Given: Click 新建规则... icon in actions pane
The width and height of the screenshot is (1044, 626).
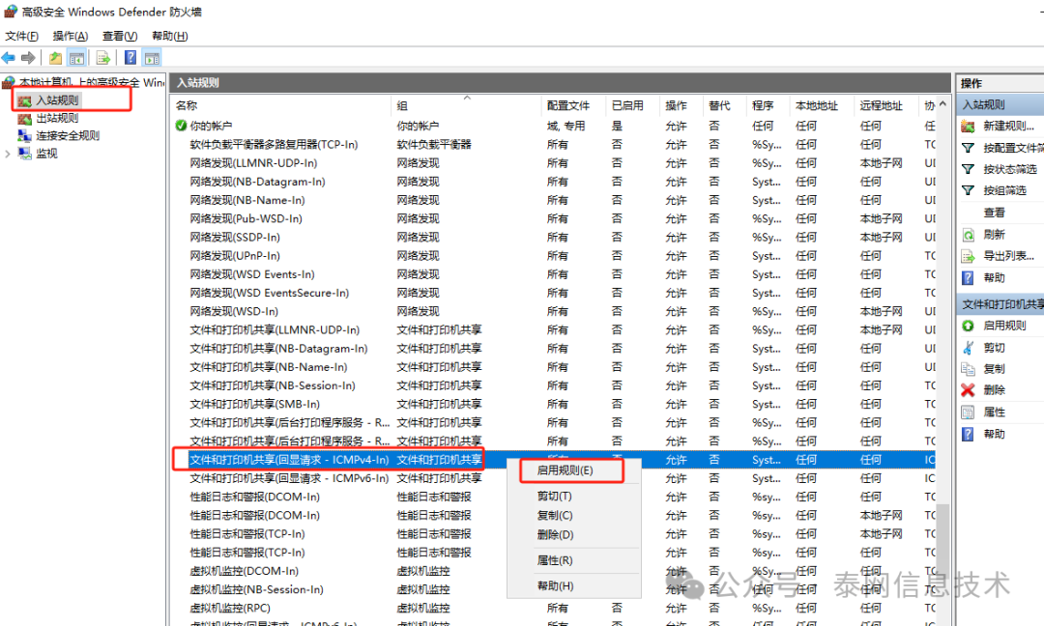Looking at the screenshot, I should pos(968,127).
